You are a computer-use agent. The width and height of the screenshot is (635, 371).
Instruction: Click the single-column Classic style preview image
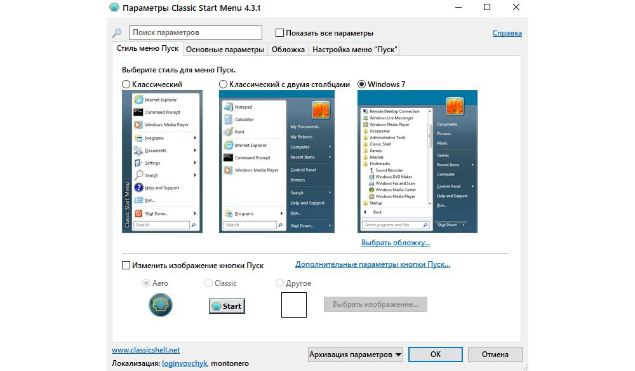pyautogui.click(x=162, y=161)
